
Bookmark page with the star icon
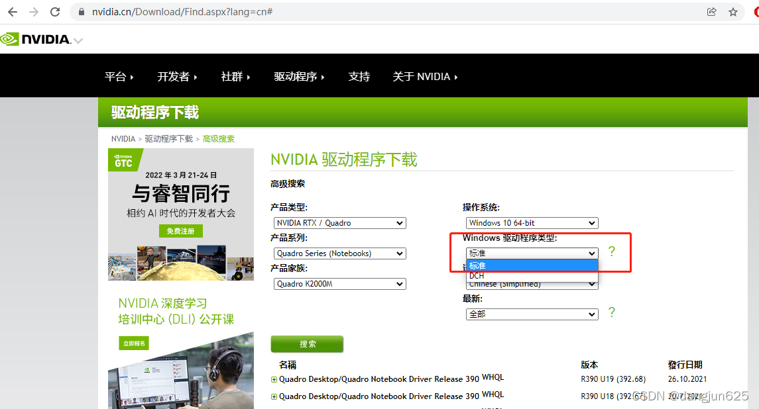coord(733,12)
